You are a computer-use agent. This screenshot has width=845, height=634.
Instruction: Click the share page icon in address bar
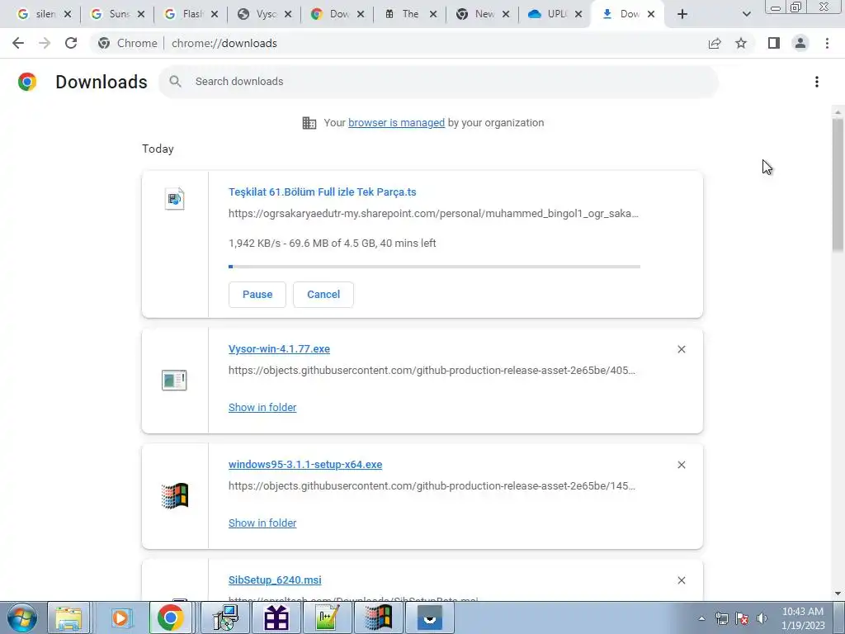coord(715,43)
